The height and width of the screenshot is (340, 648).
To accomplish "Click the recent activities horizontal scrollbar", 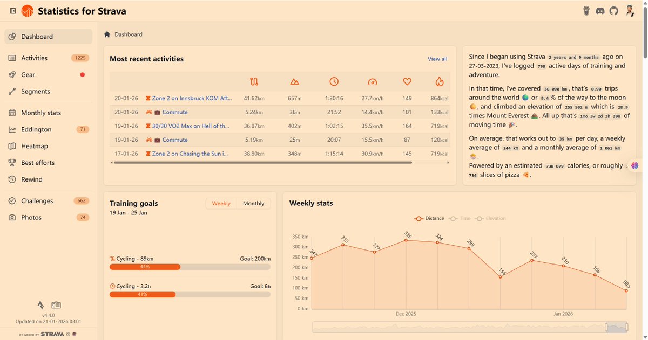I will tap(262, 162).
